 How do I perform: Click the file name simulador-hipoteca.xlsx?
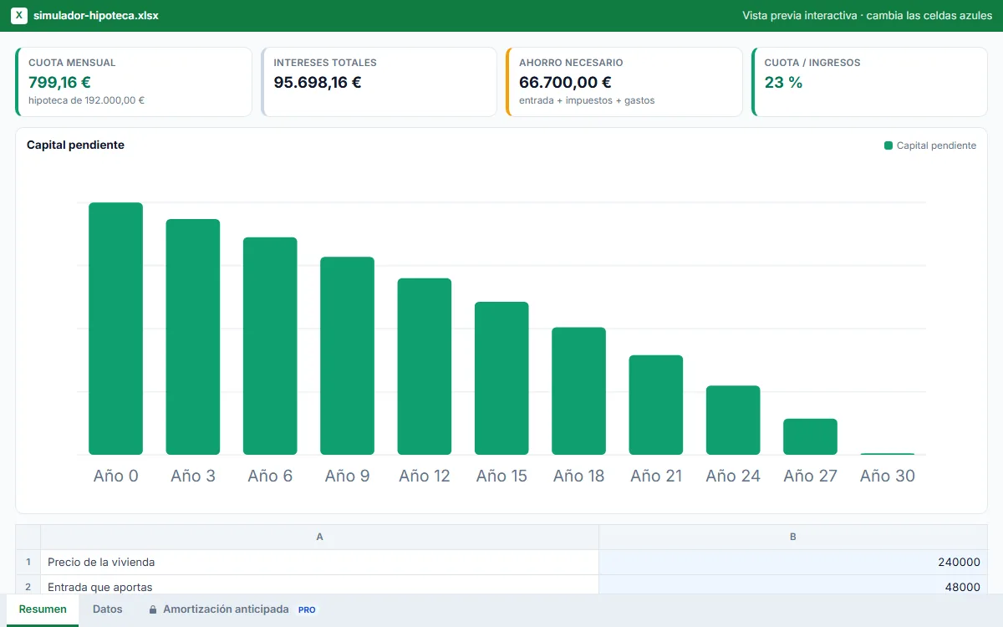pos(96,16)
